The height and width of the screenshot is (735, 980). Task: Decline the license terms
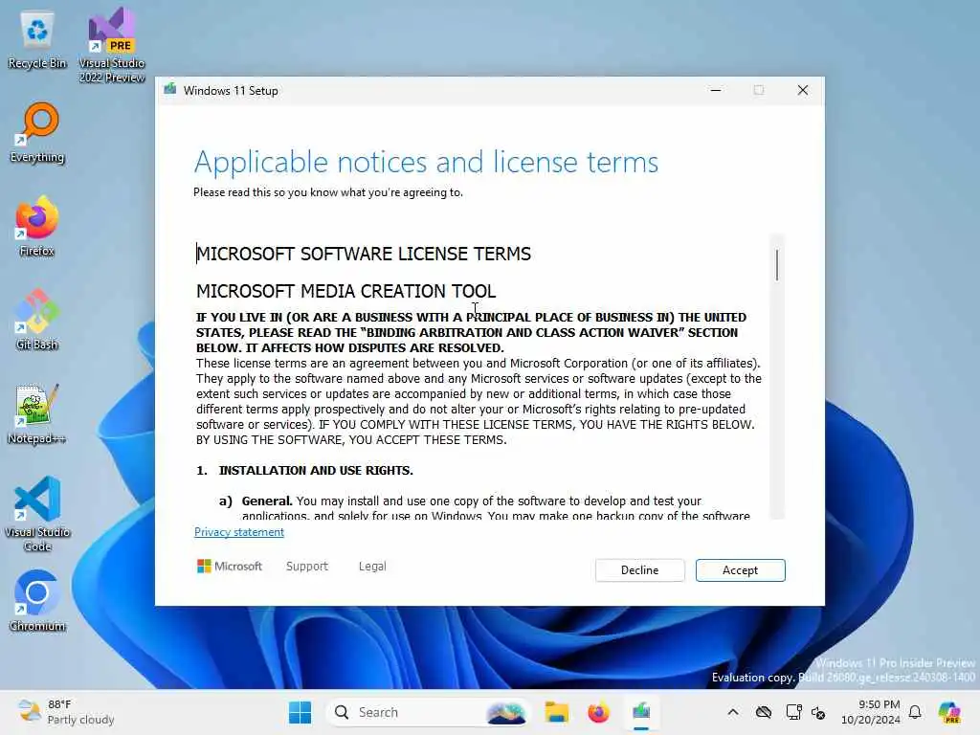639,570
